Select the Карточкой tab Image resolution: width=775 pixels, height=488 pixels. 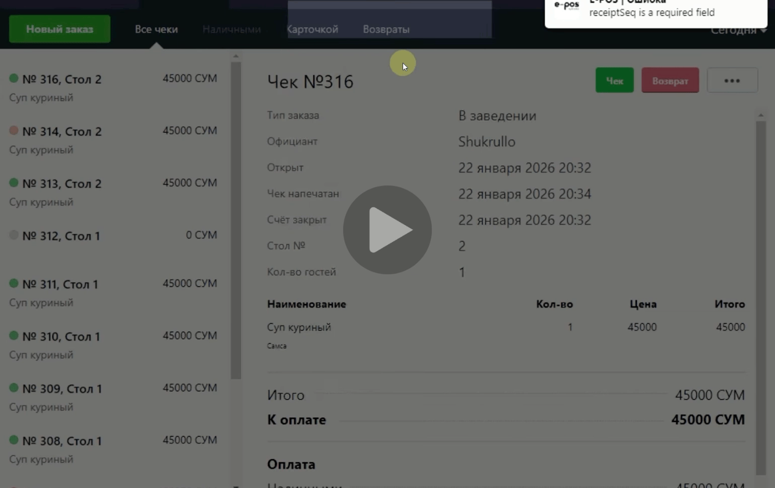[312, 29]
